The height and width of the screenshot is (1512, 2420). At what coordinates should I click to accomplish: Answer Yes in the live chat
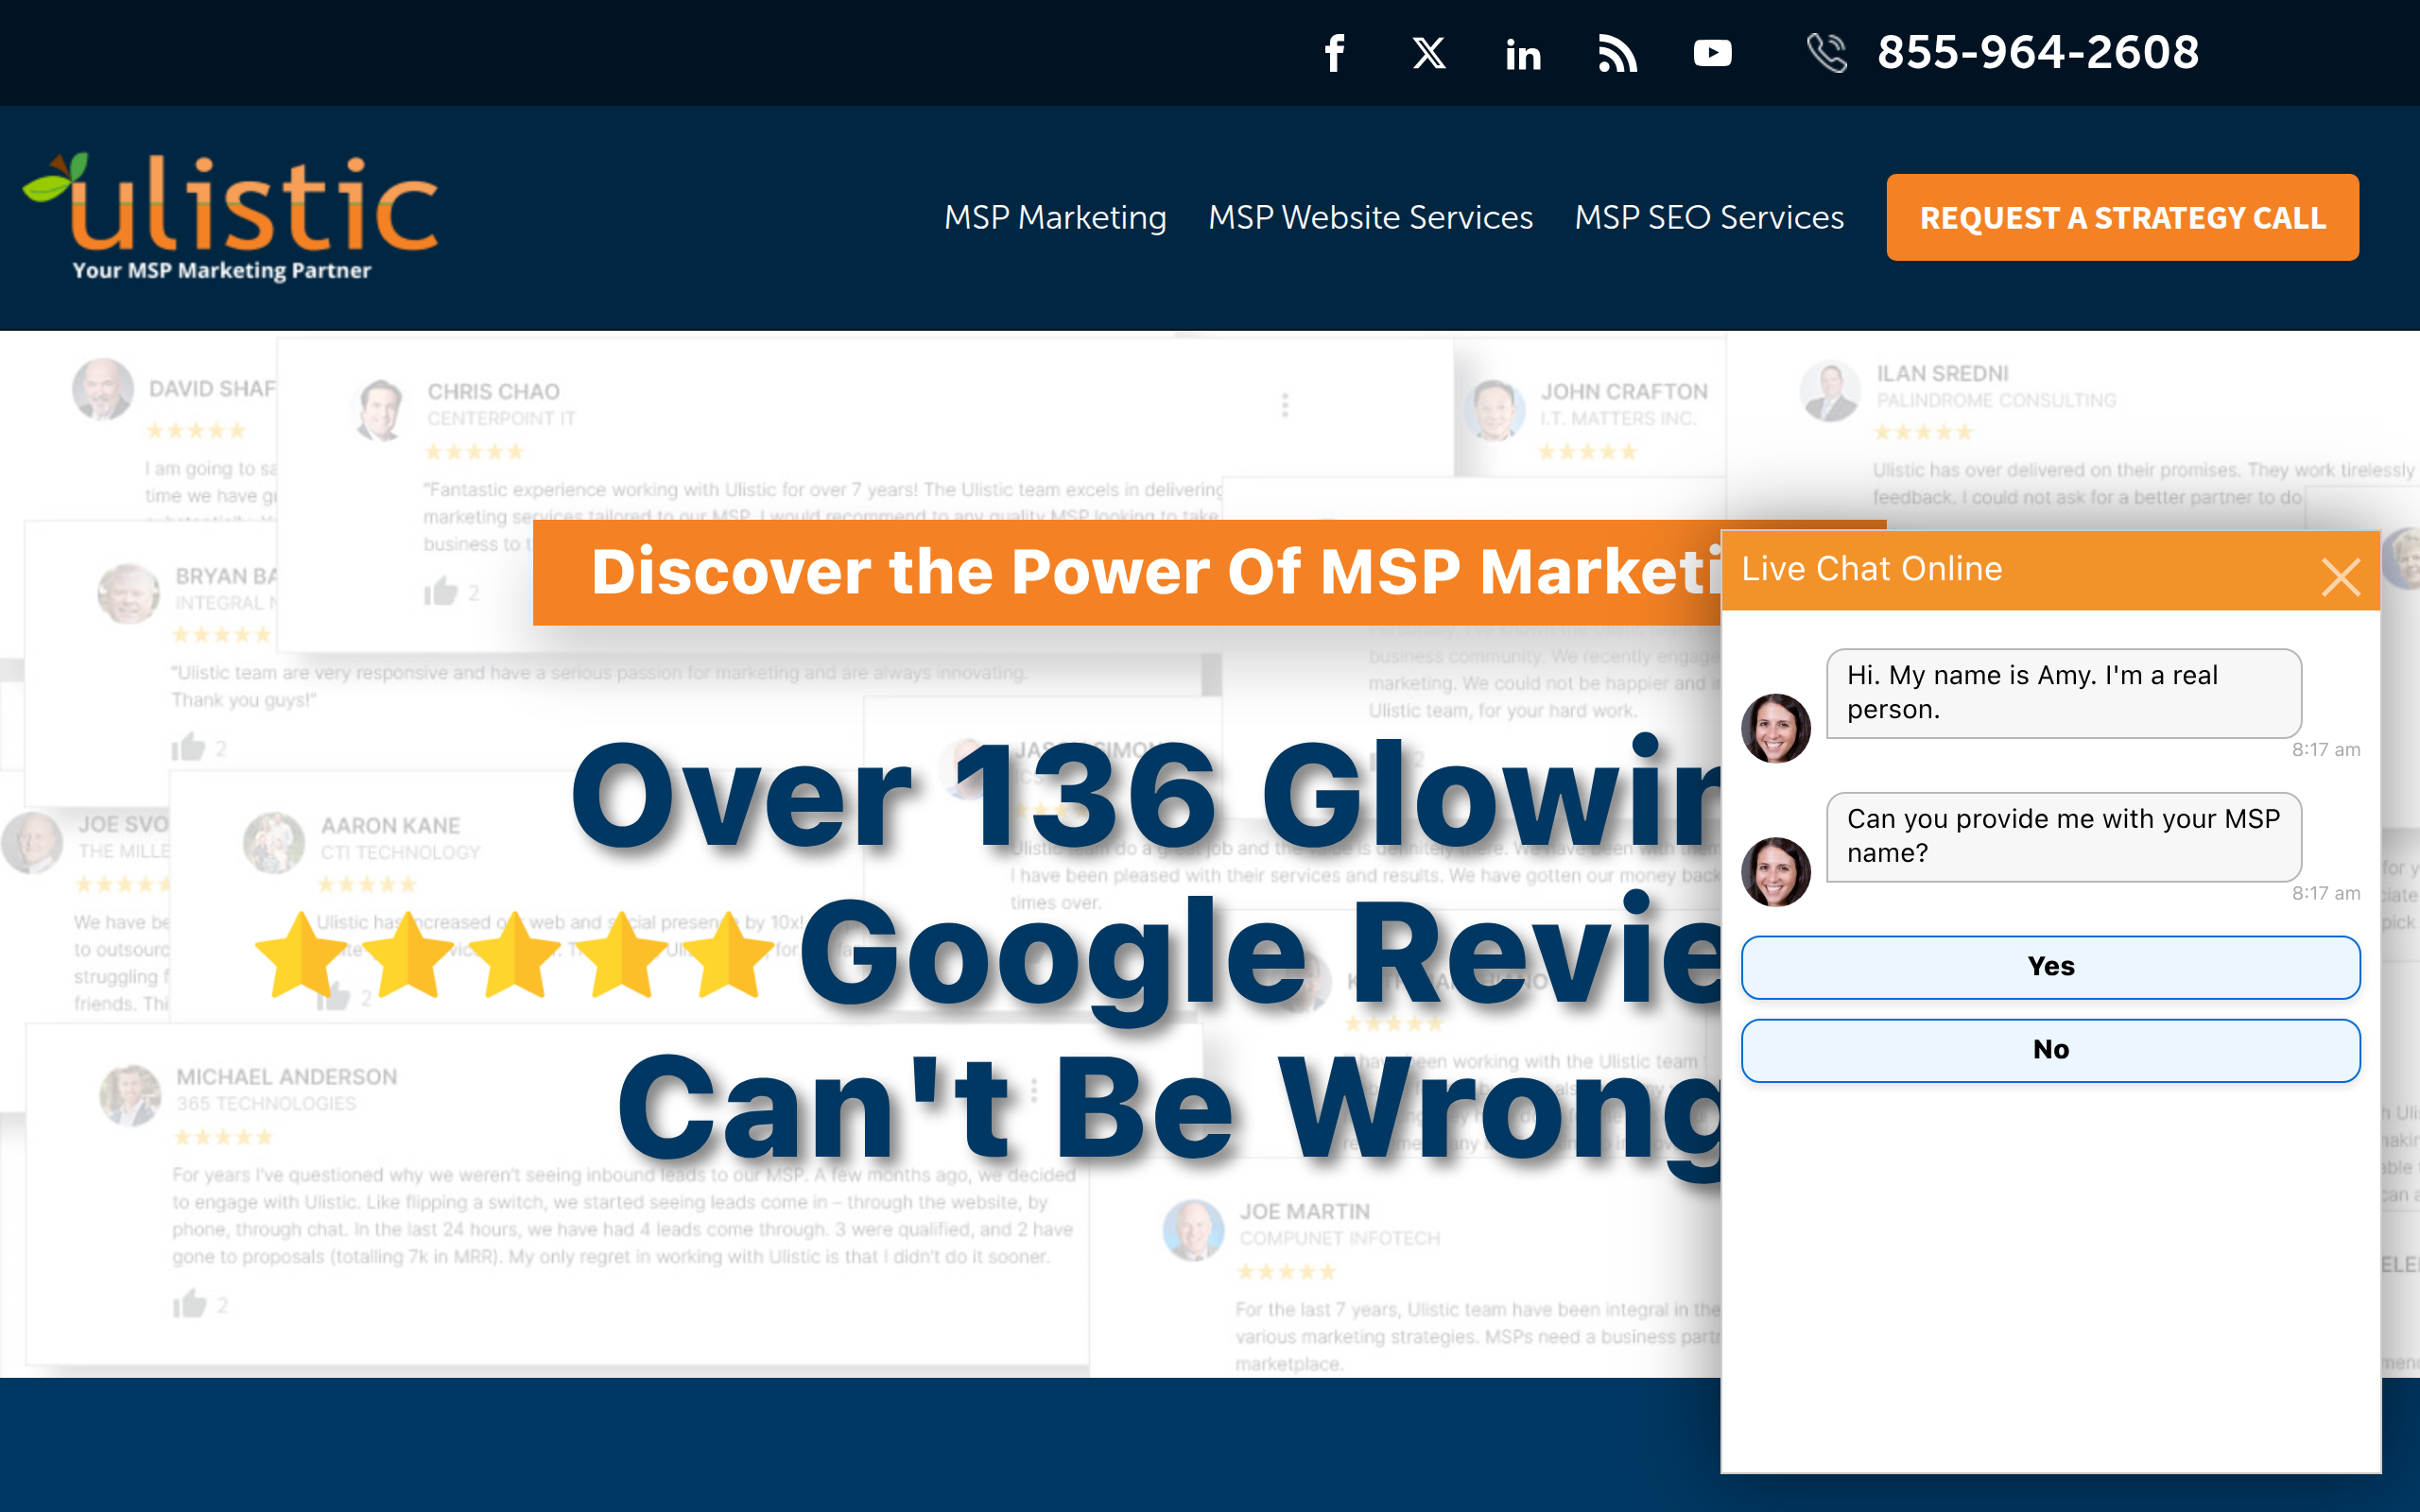pos(2050,967)
